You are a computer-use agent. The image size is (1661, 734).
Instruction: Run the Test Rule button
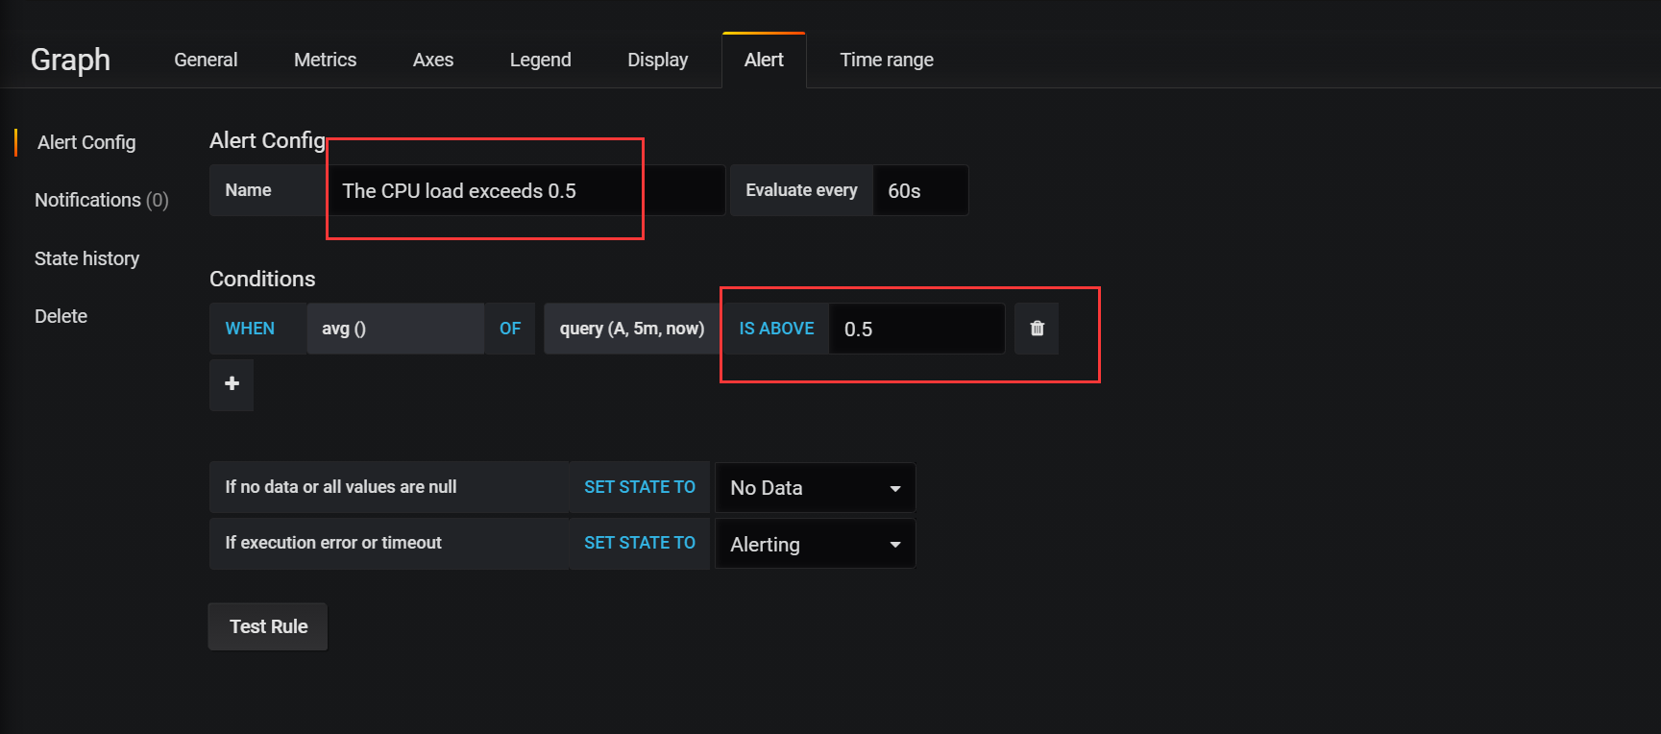coord(268,626)
